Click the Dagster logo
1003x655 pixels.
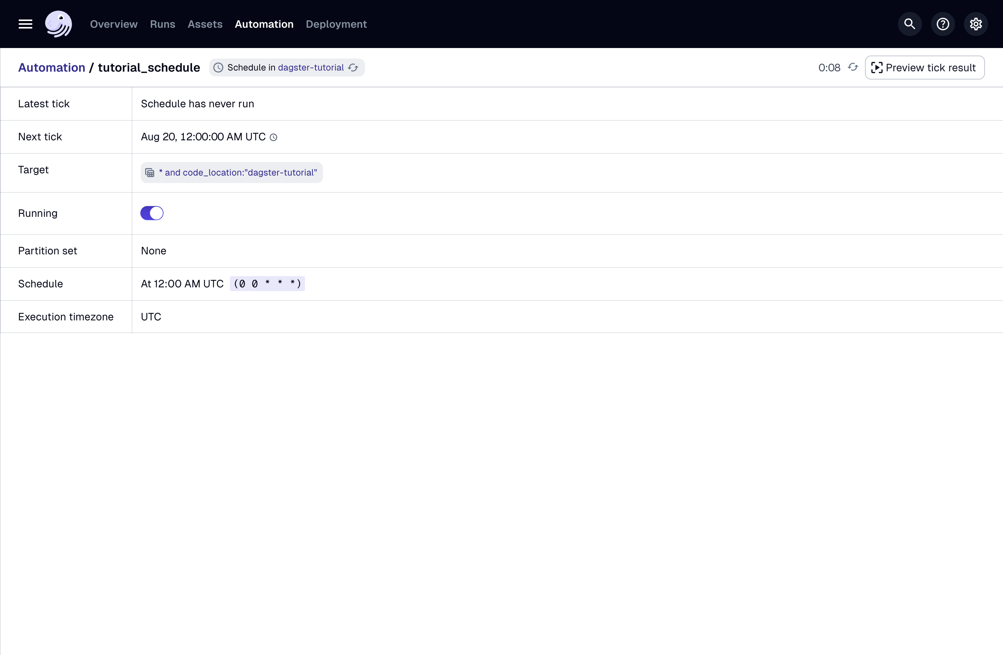(x=59, y=24)
